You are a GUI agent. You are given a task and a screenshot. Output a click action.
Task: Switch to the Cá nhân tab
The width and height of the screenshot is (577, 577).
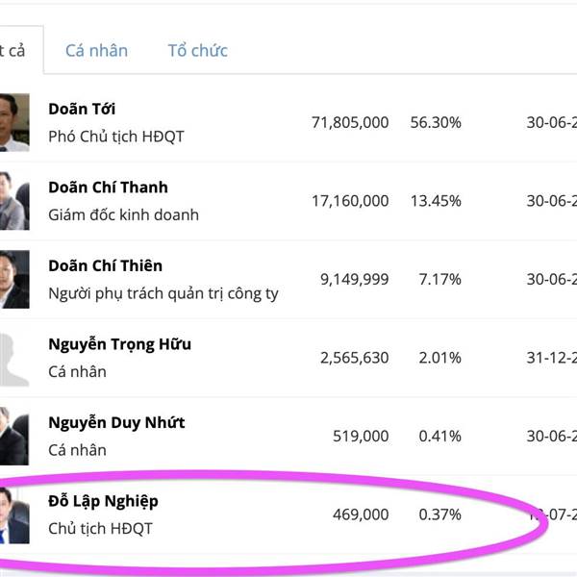tap(96, 51)
